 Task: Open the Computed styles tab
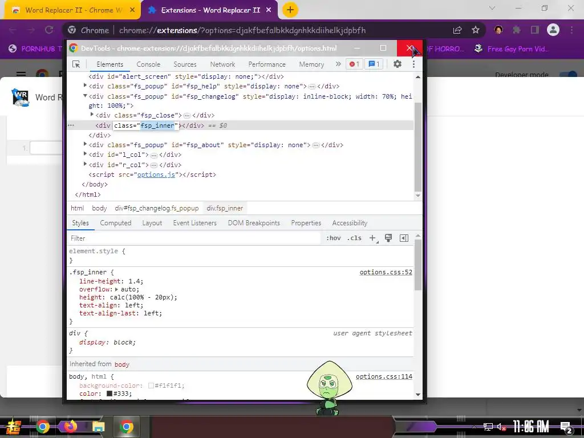point(115,223)
